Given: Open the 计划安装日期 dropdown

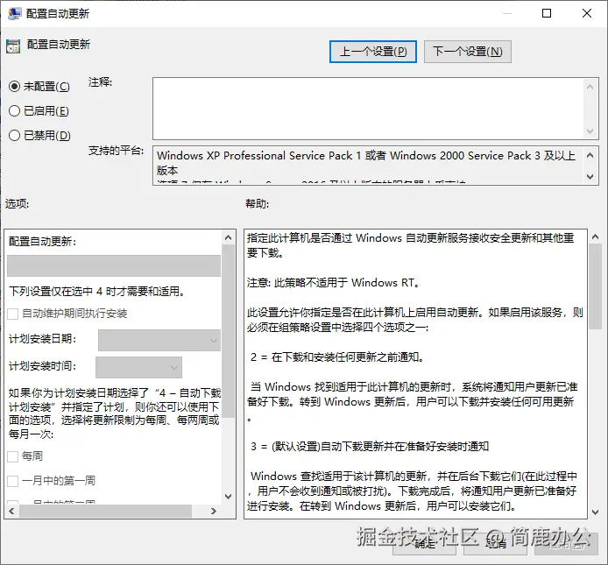Looking at the screenshot, I should (159, 340).
